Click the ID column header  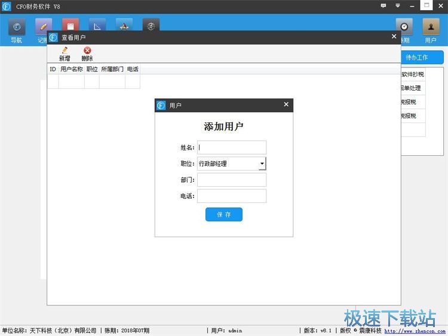tap(53, 69)
